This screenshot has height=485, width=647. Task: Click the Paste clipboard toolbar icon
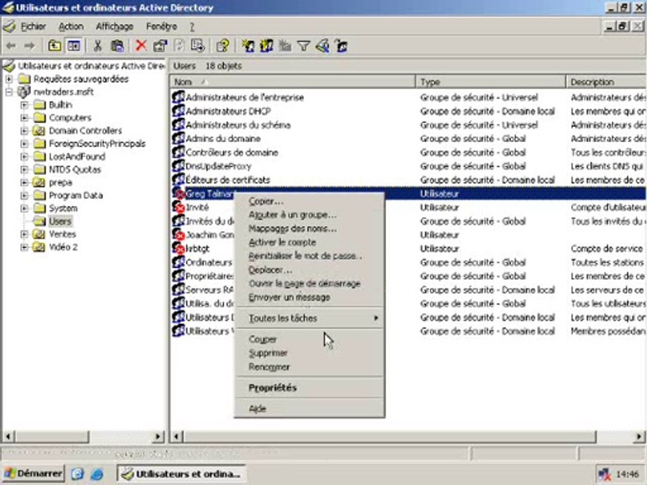[x=117, y=46]
